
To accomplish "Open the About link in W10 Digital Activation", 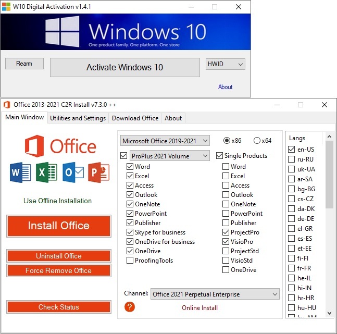I will [225, 87].
